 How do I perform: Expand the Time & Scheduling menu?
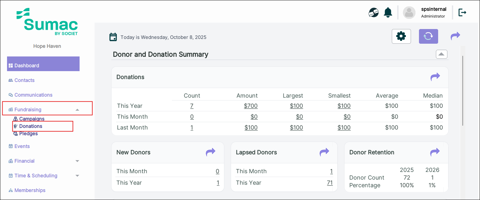[x=77, y=176]
